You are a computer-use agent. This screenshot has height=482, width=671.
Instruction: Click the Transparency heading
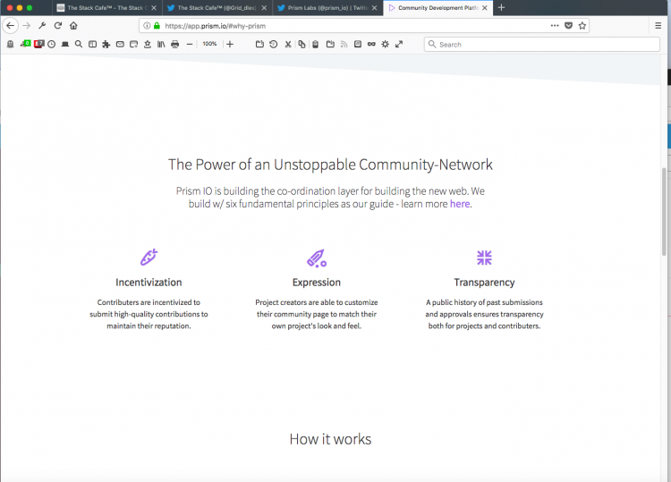pyautogui.click(x=484, y=283)
